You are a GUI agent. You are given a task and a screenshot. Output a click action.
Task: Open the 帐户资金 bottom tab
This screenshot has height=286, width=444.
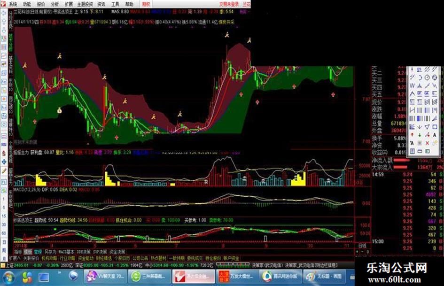click(x=231, y=258)
